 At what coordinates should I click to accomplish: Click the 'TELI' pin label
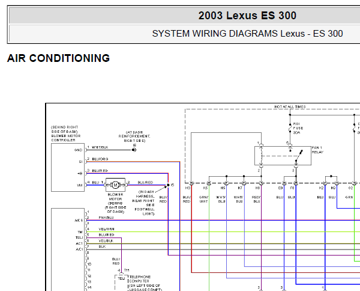click(79, 237)
